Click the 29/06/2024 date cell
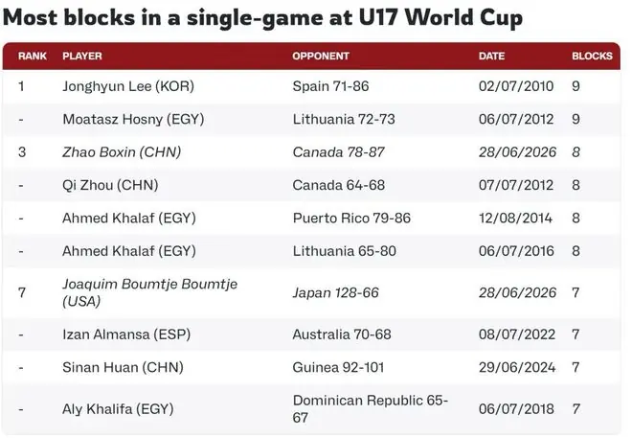This screenshot has height=438, width=632. point(517,368)
